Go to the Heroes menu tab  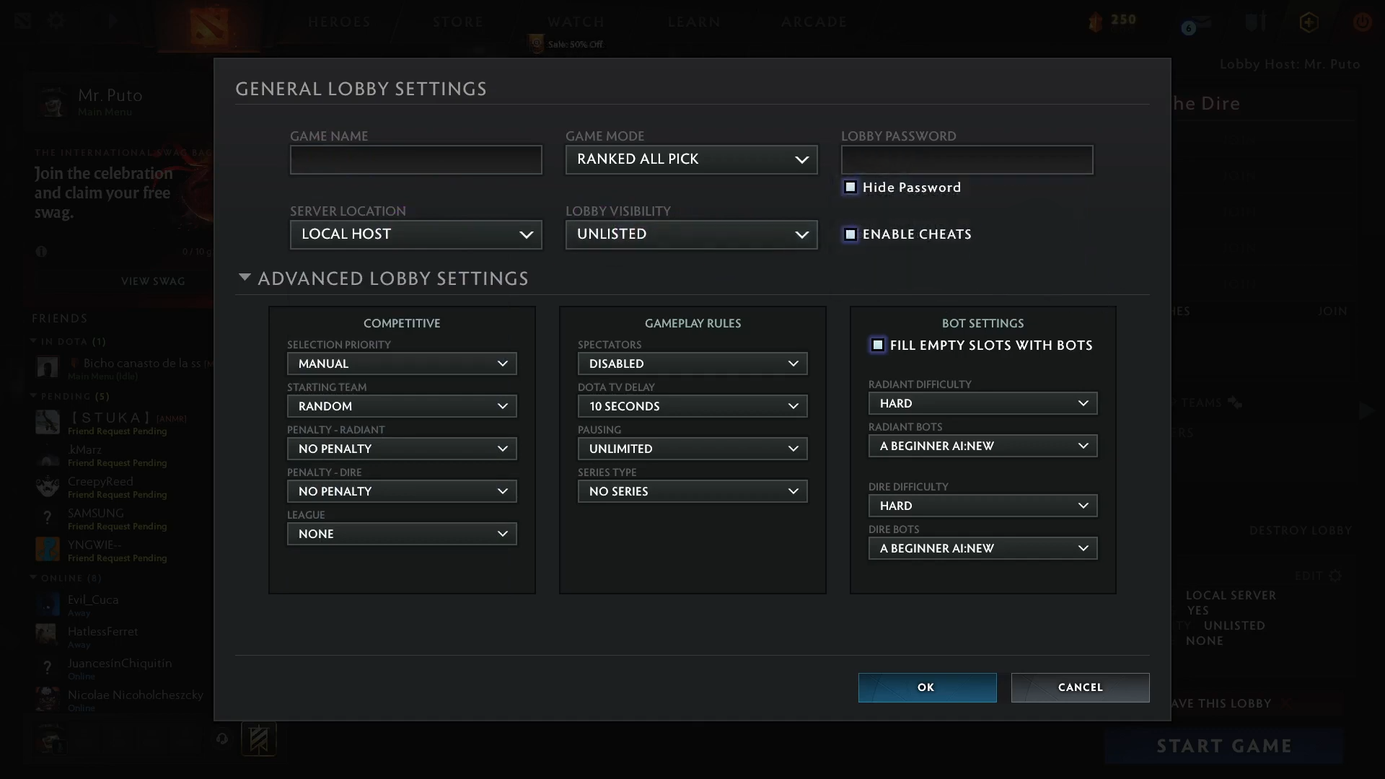[x=339, y=22]
